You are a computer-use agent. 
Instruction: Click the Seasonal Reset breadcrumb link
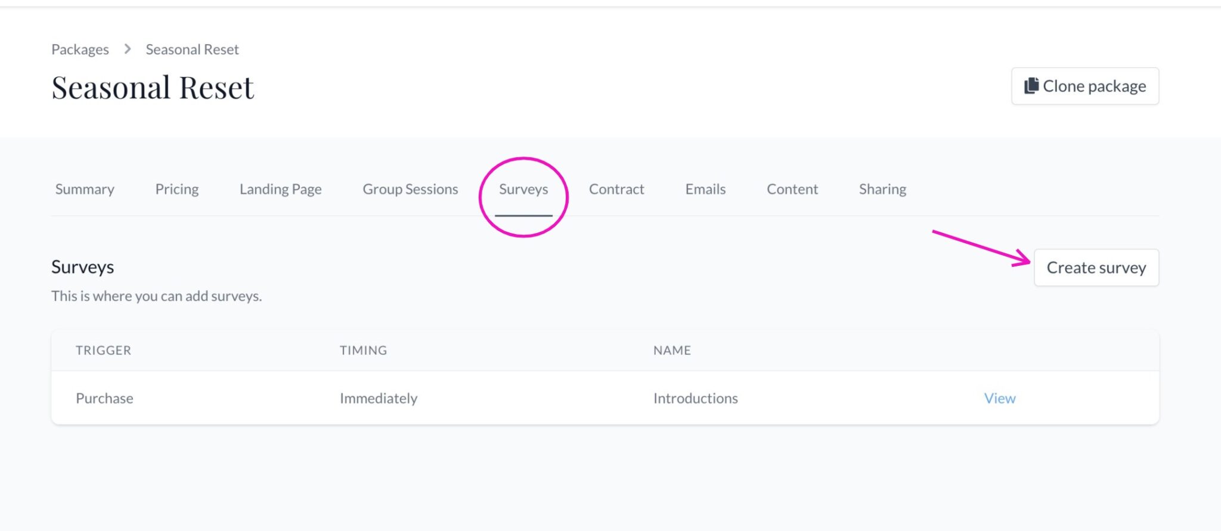click(x=192, y=49)
